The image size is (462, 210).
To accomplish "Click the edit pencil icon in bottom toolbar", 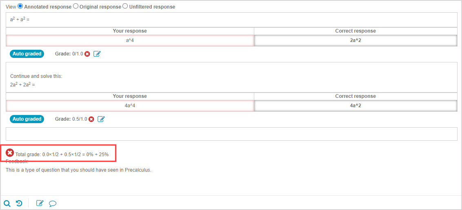I will pyautogui.click(x=40, y=203).
